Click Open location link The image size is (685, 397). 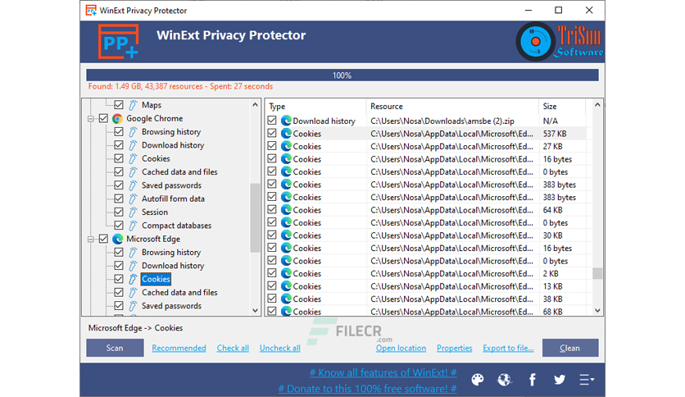(x=401, y=348)
